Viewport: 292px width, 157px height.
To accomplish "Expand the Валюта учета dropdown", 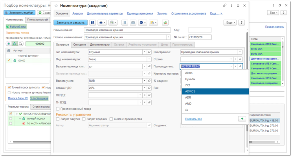I will pos(145,81).
